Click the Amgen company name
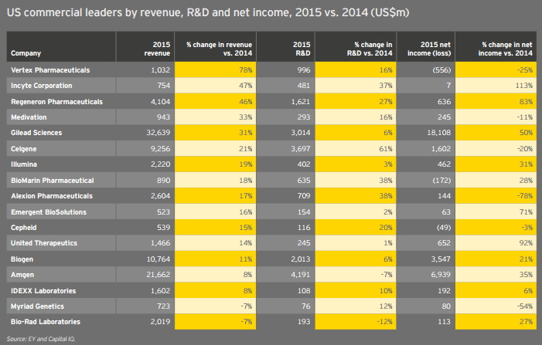542x345 pixels. pyautogui.click(x=22, y=275)
